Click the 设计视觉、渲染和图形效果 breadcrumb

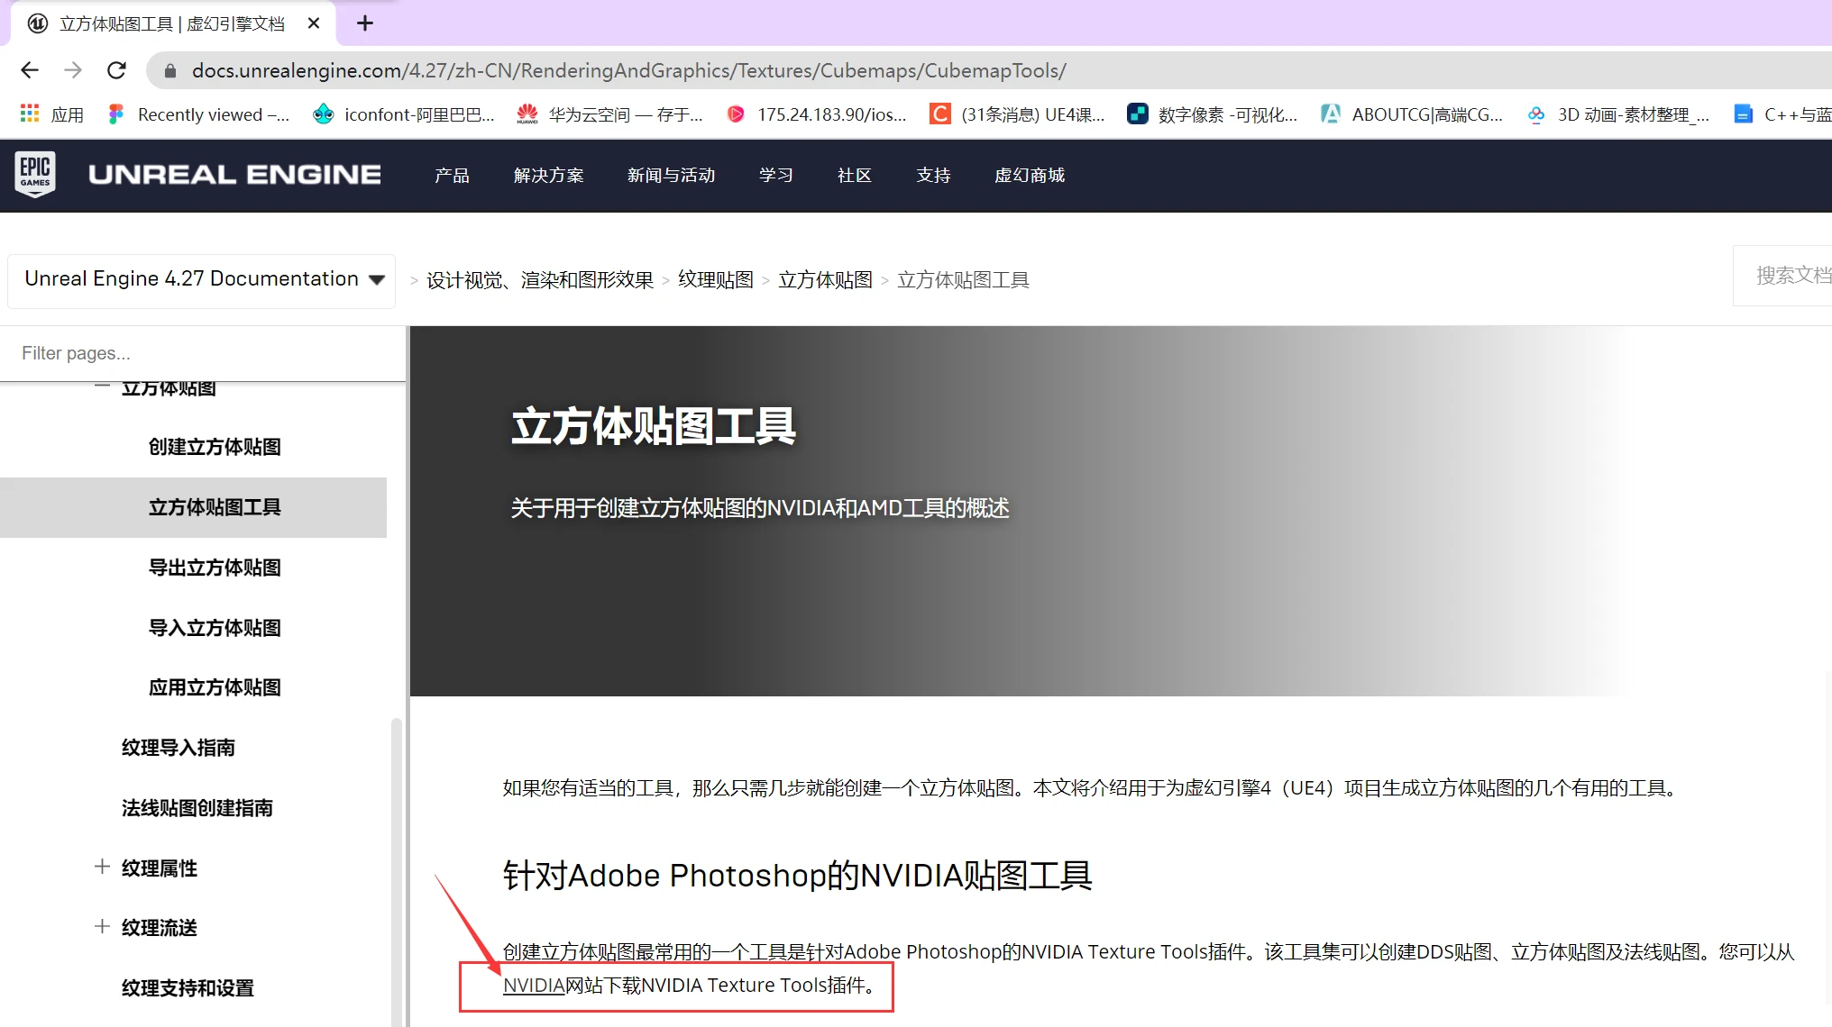tap(539, 280)
